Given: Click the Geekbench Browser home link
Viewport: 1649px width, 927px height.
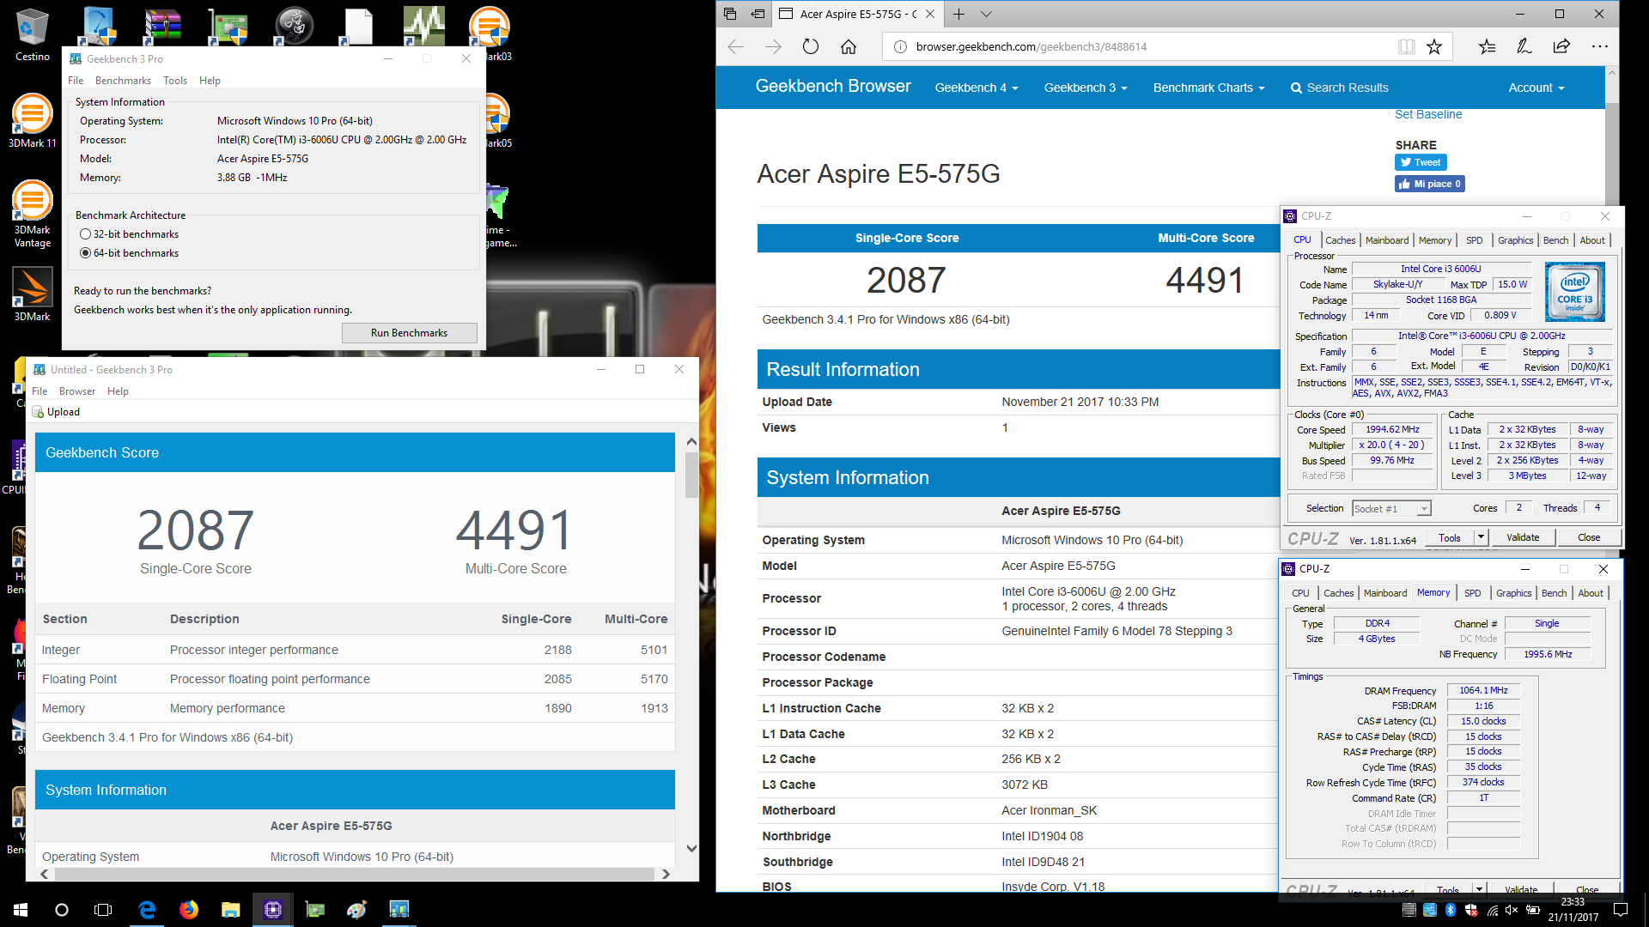Looking at the screenshot, I should [x=832, y=86].
